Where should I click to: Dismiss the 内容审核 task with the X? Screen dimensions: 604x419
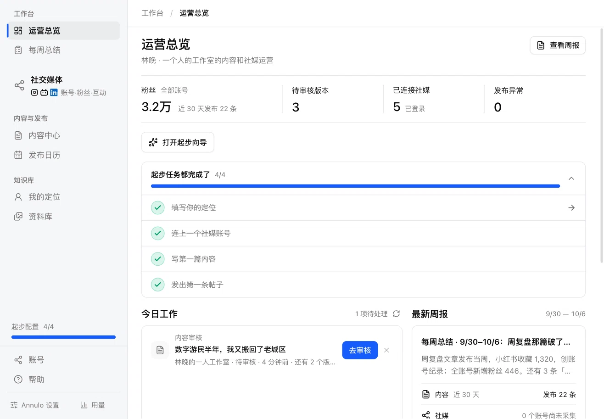386,350
